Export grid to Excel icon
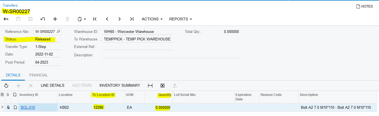Viewport: 379px width, 116px height. [163, 86]
